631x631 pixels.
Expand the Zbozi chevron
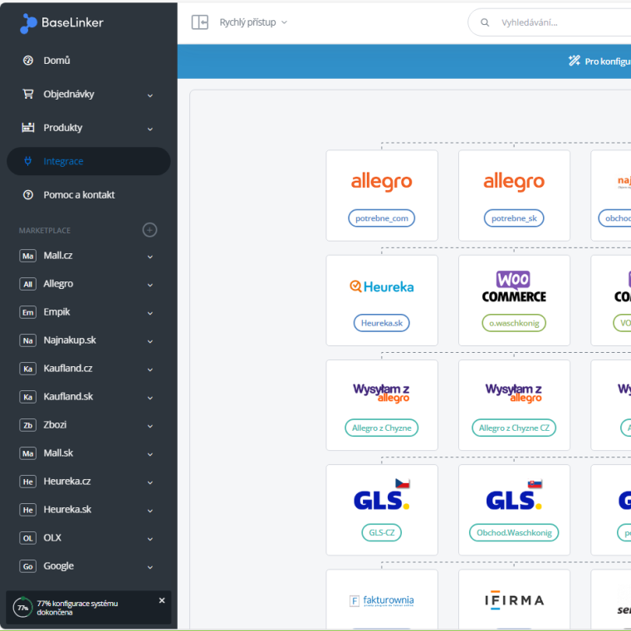[x=150, y=426]
